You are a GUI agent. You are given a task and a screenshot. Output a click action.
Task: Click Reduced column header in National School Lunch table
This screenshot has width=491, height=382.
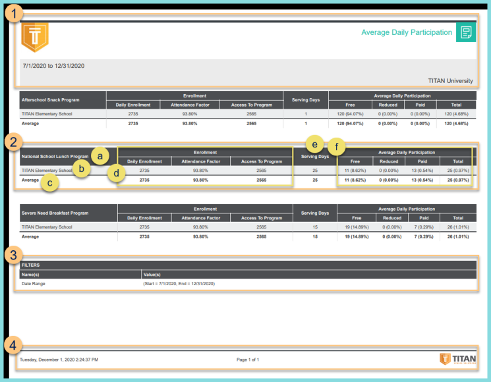tap(389, 161)
